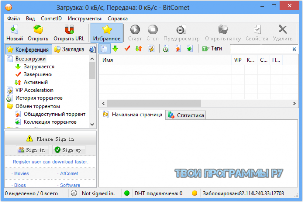The image size is (303, 202).
Task: Switch to the Закладка tab
Action: pyautogui.click(x=69, y=49)
